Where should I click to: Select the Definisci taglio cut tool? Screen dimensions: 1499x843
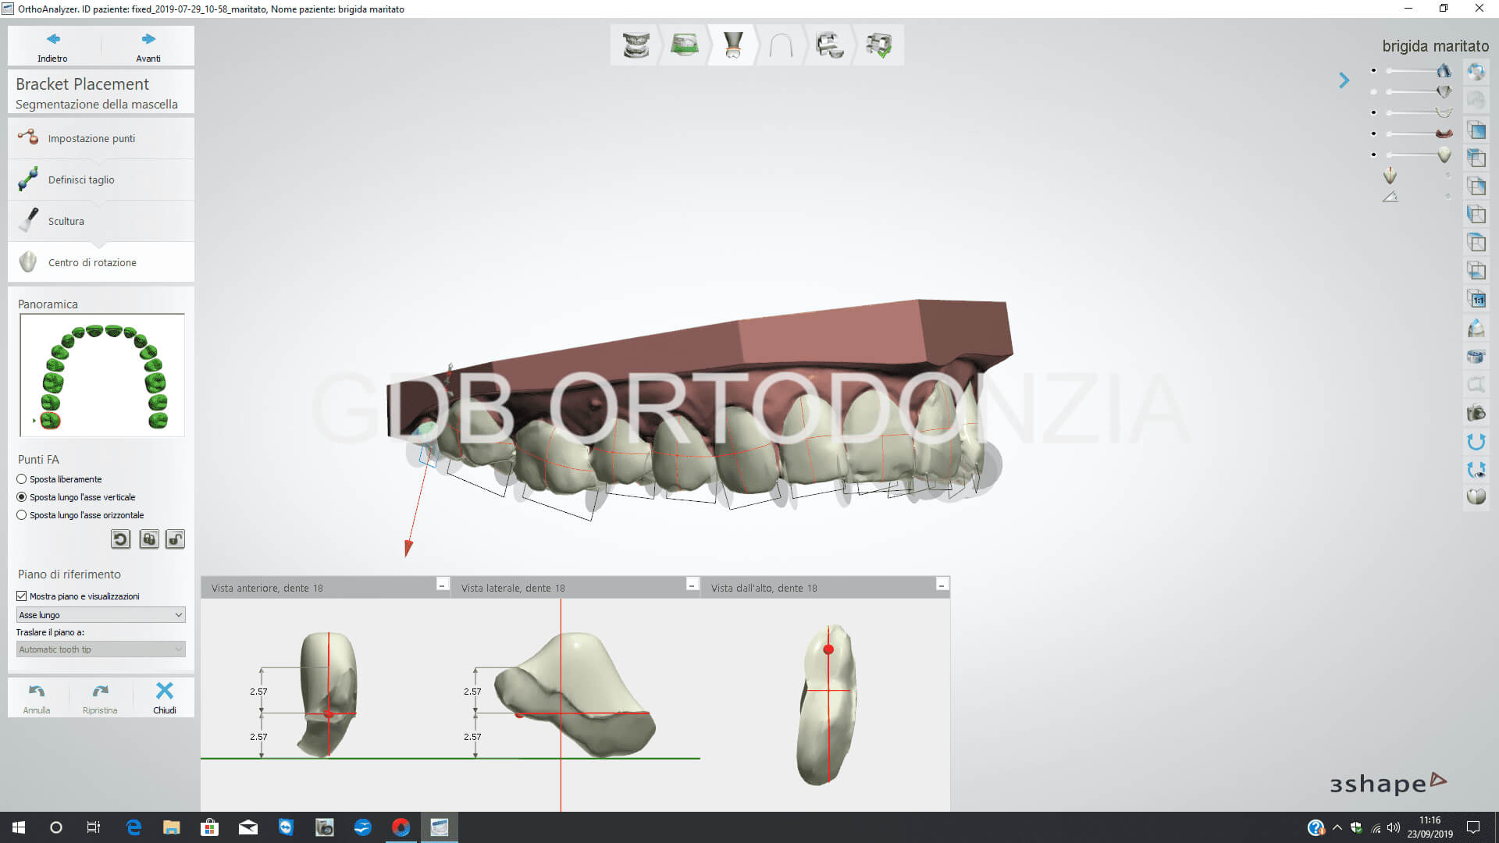80,180
